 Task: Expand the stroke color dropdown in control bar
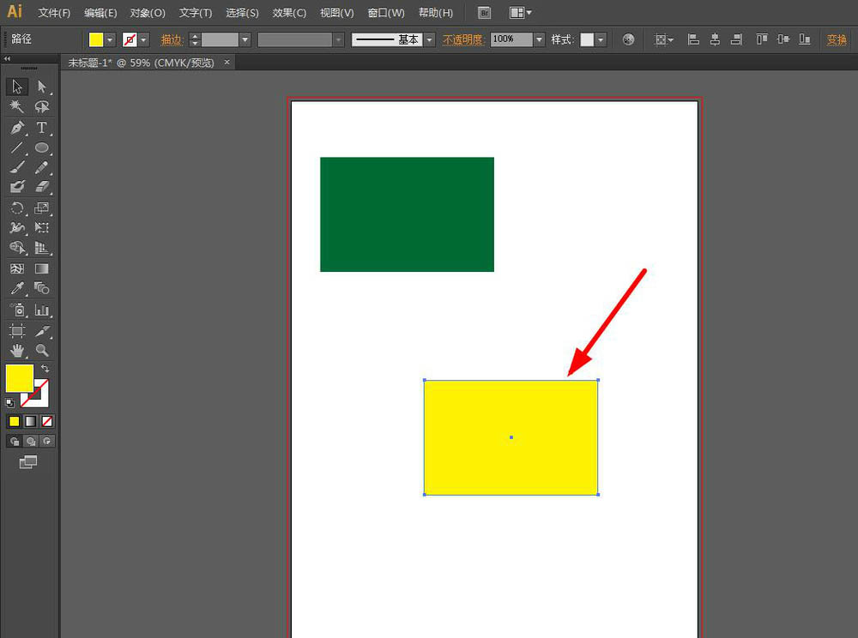pyautogui.click(x=143, y=39)
